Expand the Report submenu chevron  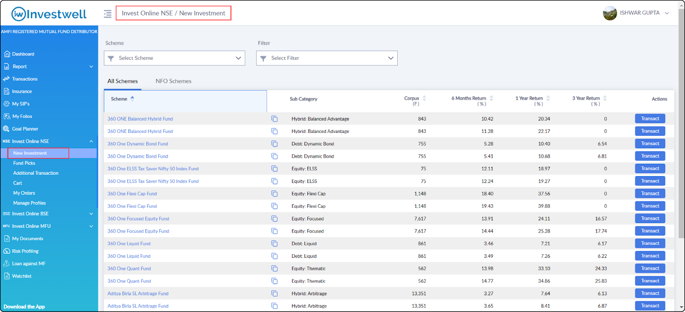tap(91, 67)
